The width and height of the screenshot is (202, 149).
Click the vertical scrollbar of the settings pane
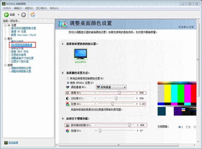(198, 59)
